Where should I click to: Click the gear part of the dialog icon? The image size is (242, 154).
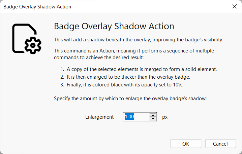(33, 45)
